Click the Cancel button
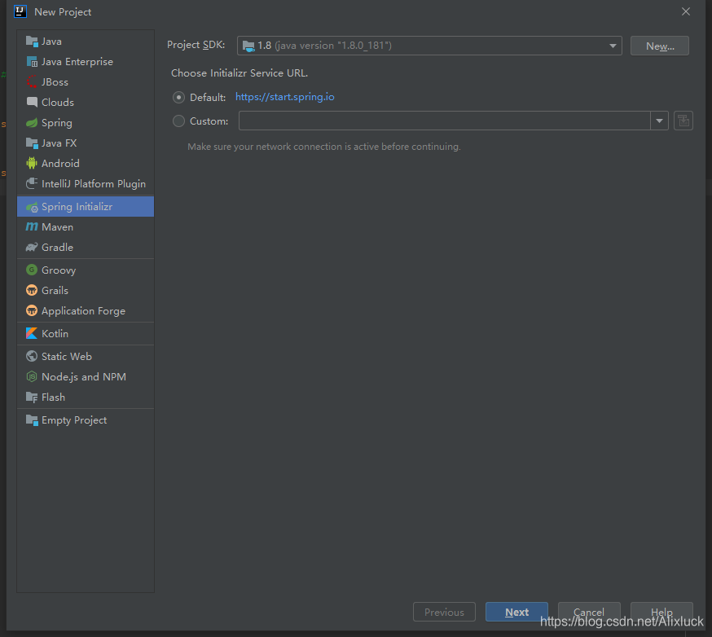The height and width of the screenshot is (637, 712). (x=589, y=612)
